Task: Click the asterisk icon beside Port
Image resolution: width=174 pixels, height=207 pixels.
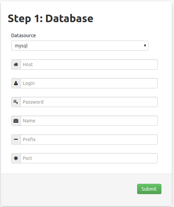Action: pyautogui.click(x=16, y=158)
